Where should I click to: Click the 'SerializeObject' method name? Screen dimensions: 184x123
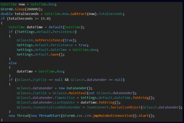[126, 107]
